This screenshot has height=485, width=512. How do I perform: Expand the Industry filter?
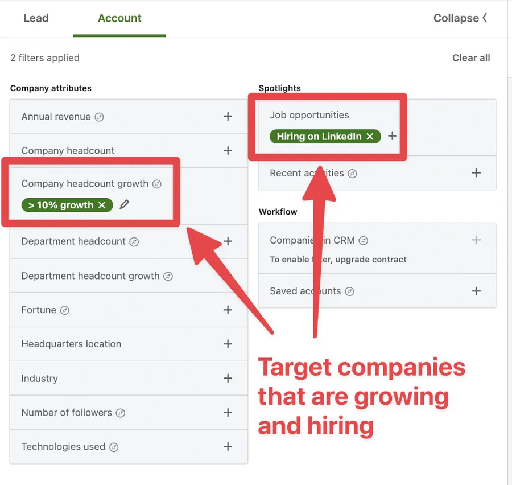tap(228, 379)
